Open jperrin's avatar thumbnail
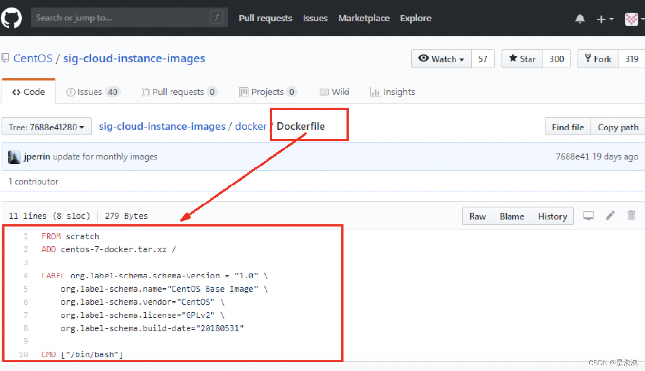The image size is (645, 371). click(x=15, y=157)
